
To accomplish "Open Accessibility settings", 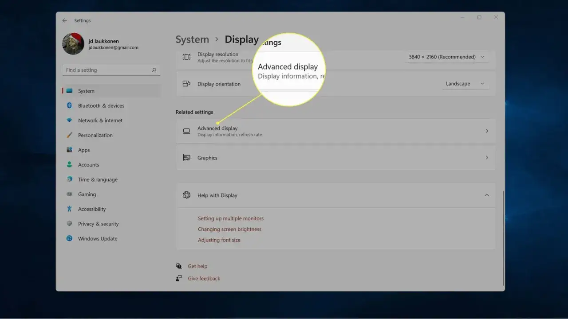I will click(111, 209).
